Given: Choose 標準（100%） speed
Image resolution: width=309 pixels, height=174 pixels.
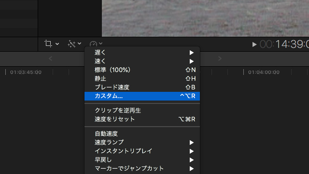Looking at the screenshot, I should coord(142,70).
